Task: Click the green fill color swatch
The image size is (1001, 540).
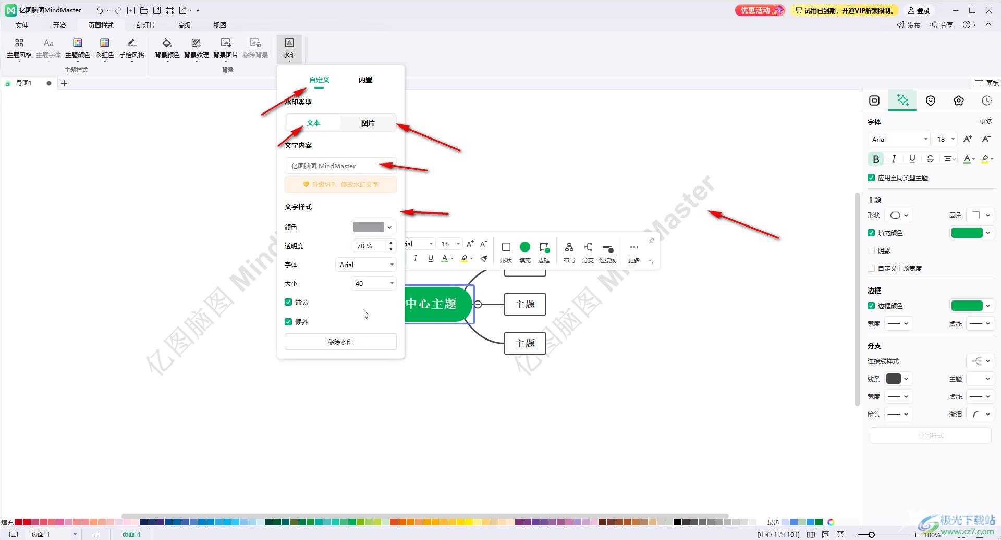Action: point(967,233)
